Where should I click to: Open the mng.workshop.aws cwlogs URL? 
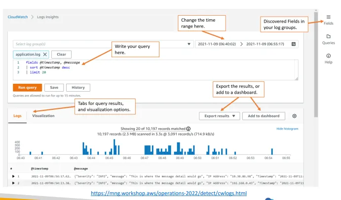169,193
